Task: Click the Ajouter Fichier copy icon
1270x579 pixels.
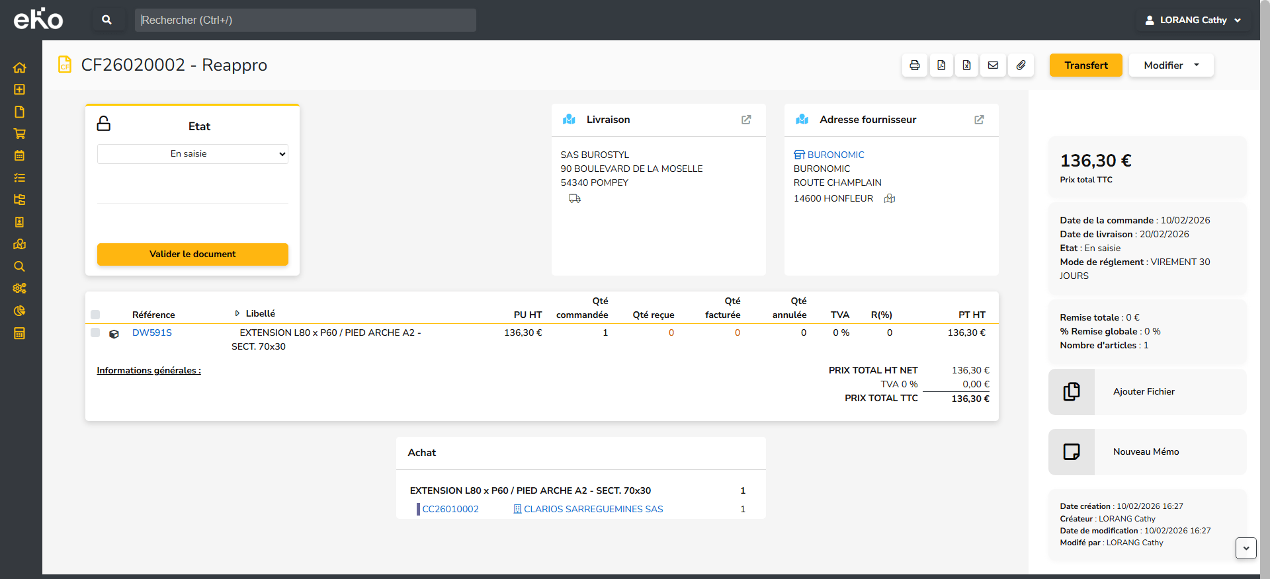Action: point(1072,392)
